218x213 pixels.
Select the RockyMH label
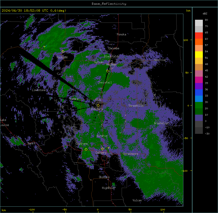62,57
